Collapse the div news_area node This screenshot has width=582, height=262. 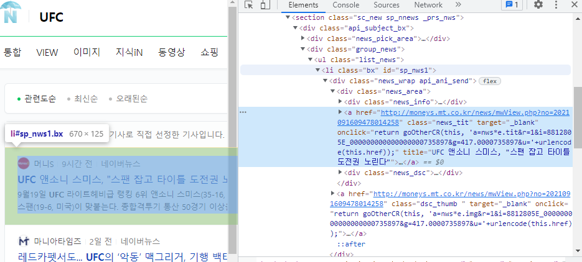coord(333,91)
